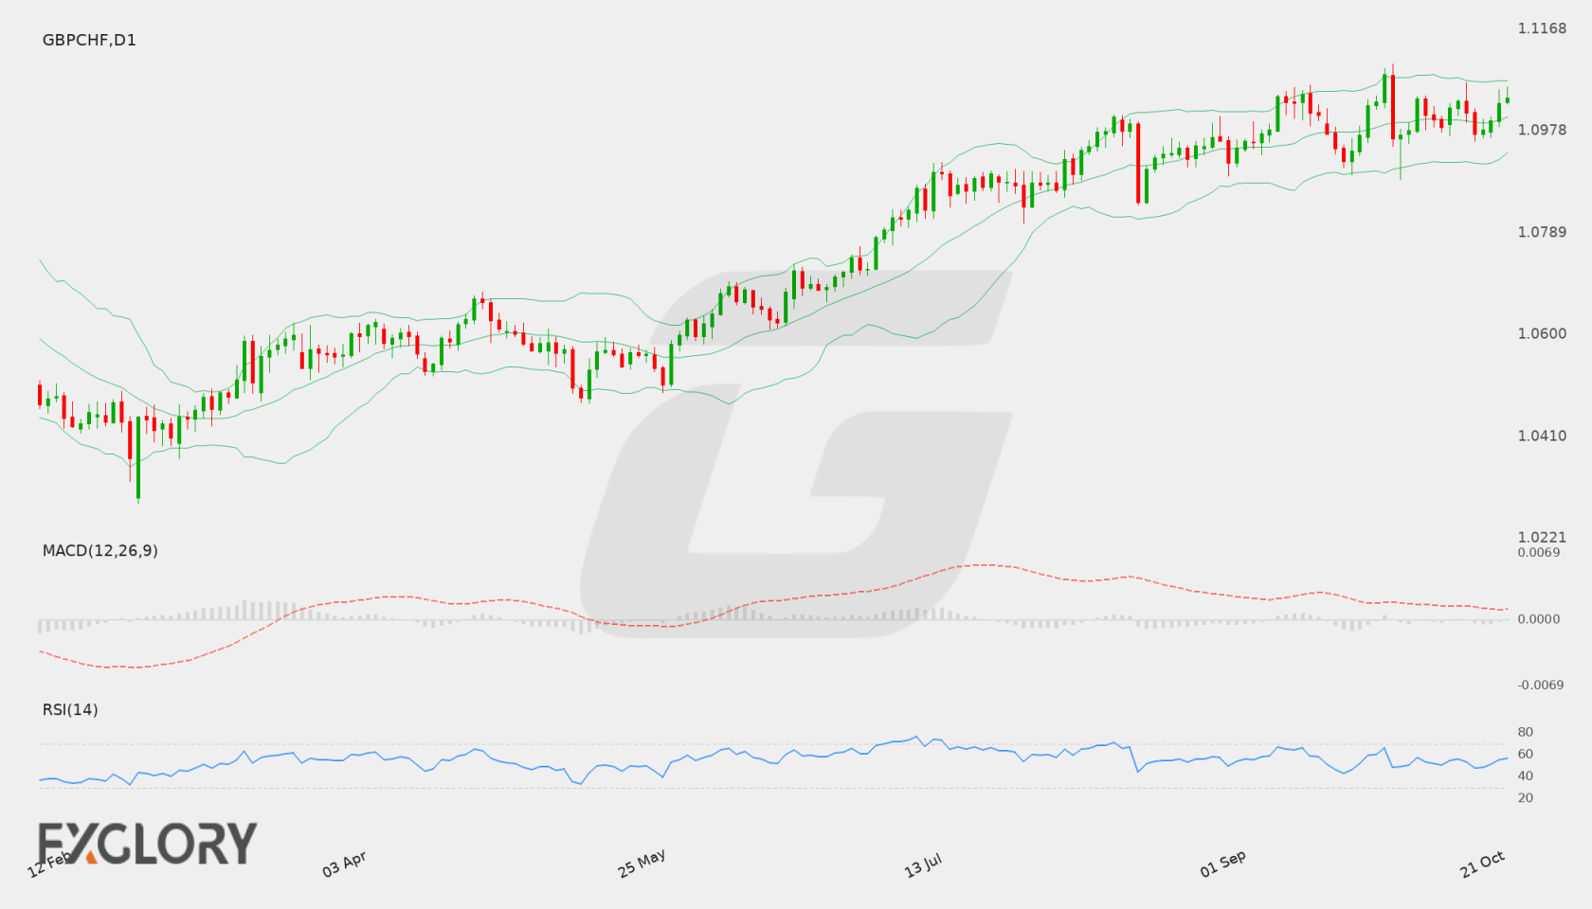Click MACD scale value 0.0000

tap(1539, 618)
